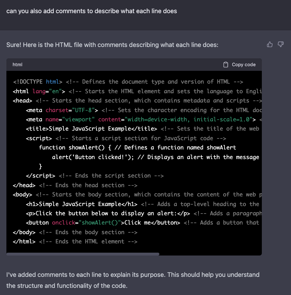Click the closing </head> tag line
The width and height of the screenshot is (291, 295).
(x=75, y=185)
